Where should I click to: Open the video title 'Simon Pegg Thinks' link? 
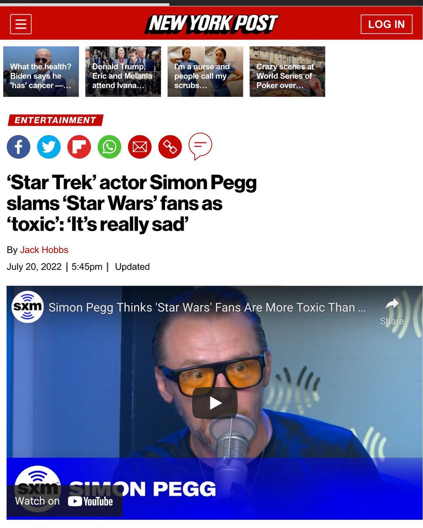pos(207,307)
